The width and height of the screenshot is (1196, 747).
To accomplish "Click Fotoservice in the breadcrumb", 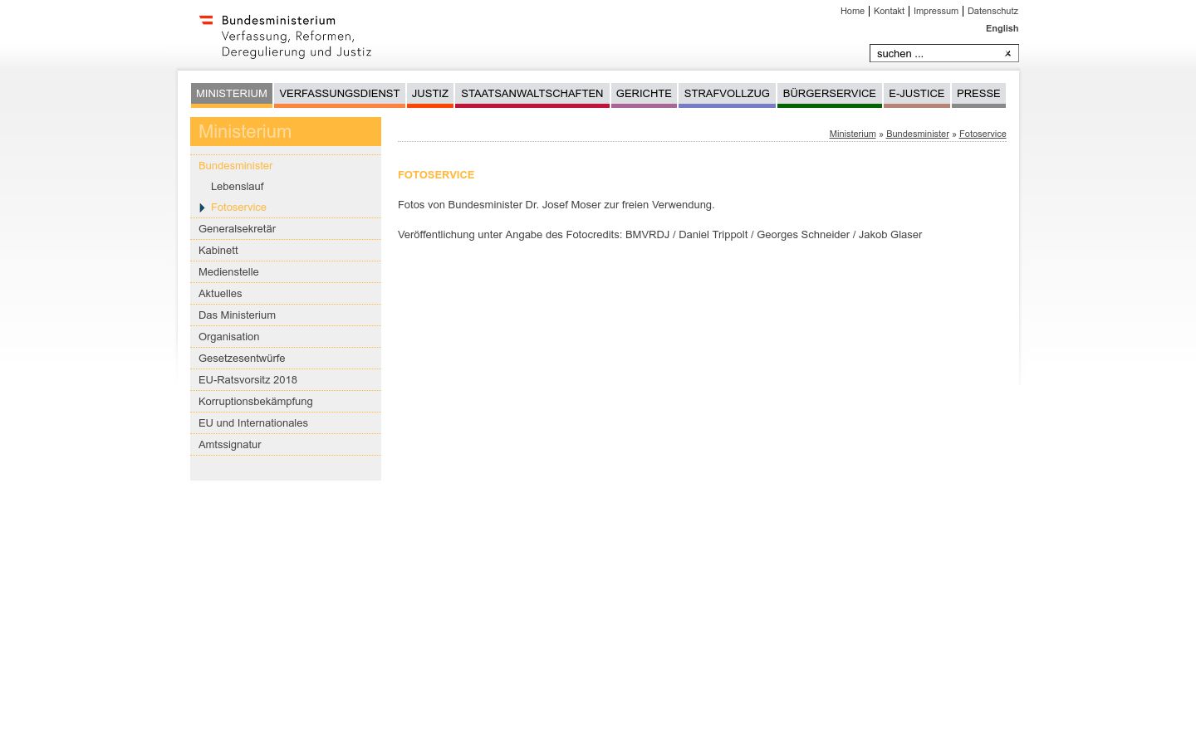I will (x=983, y=134).
